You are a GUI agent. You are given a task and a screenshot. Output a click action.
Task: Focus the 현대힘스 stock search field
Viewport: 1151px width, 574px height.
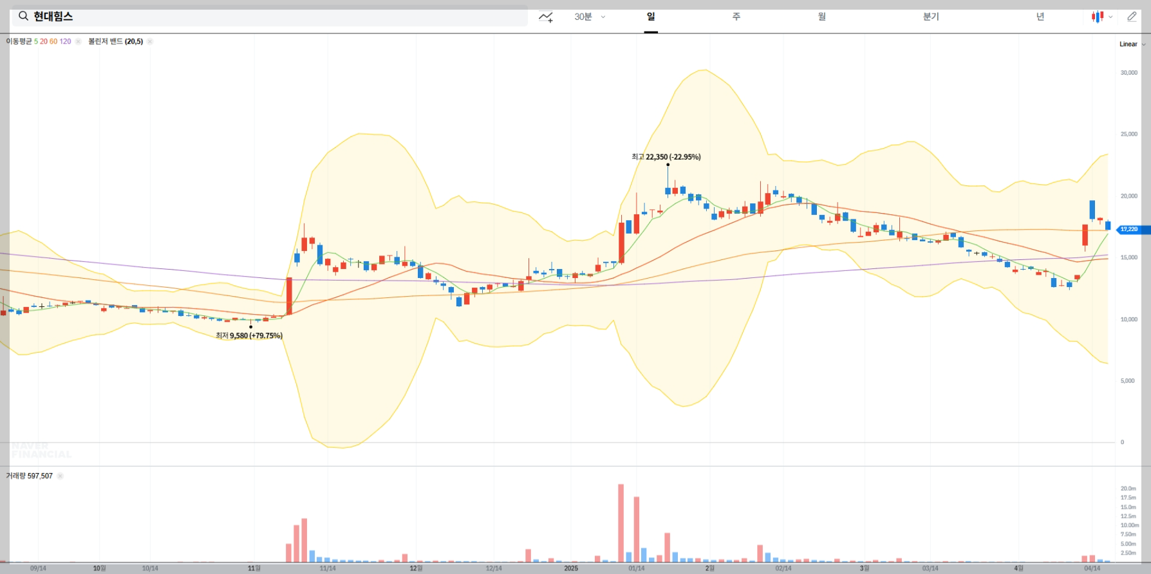(x=270, y=16)
